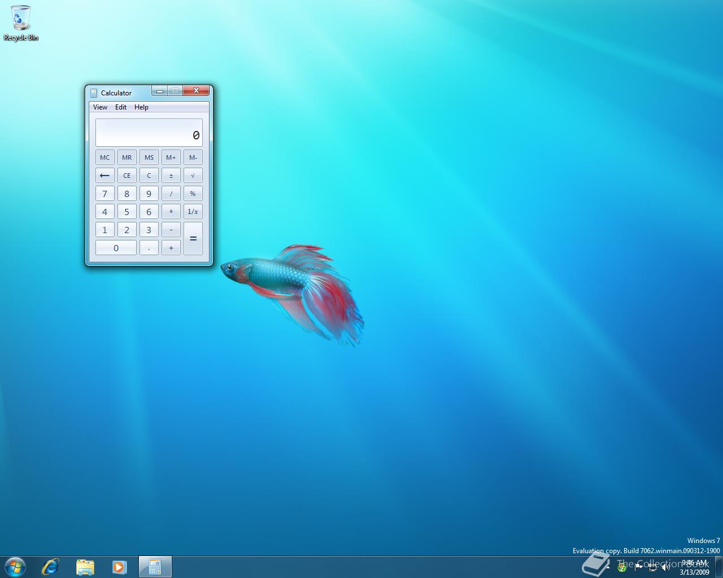Click the reciprocal 1/x key
Image resolution: width=723 pixels, height=578 pixels.
(x=193, y=212)
